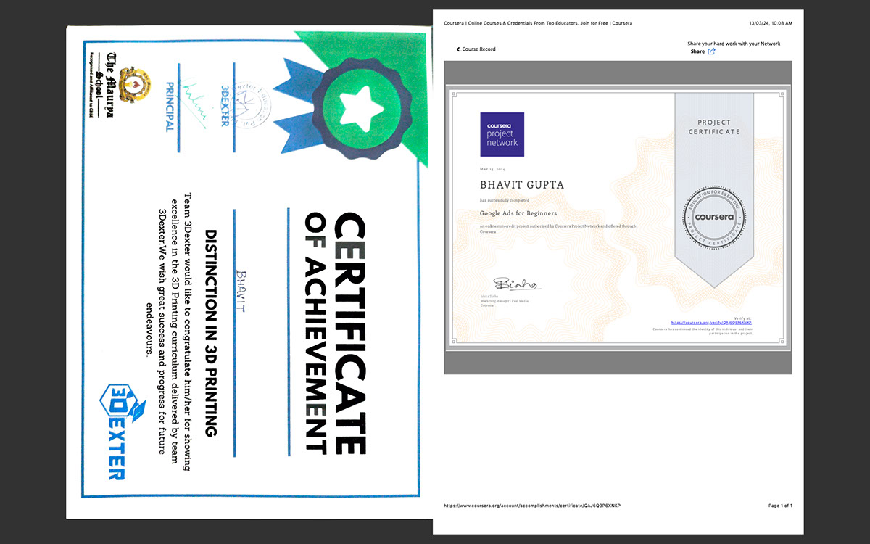Viewport: 870px width, 544px height.
Task: Click 'Share your hard work with your Network' text
Action: (x=734, y=44)
